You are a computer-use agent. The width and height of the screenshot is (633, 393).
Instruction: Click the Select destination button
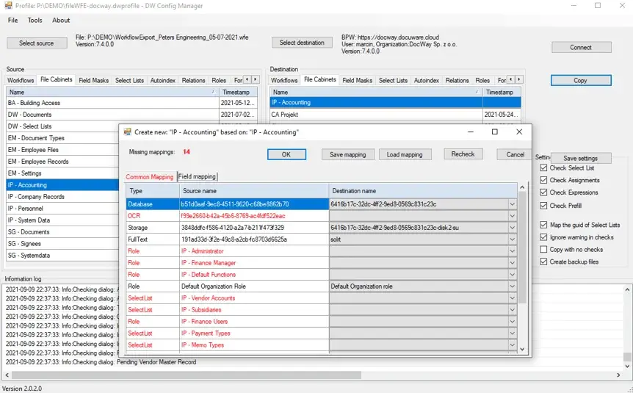302,43
